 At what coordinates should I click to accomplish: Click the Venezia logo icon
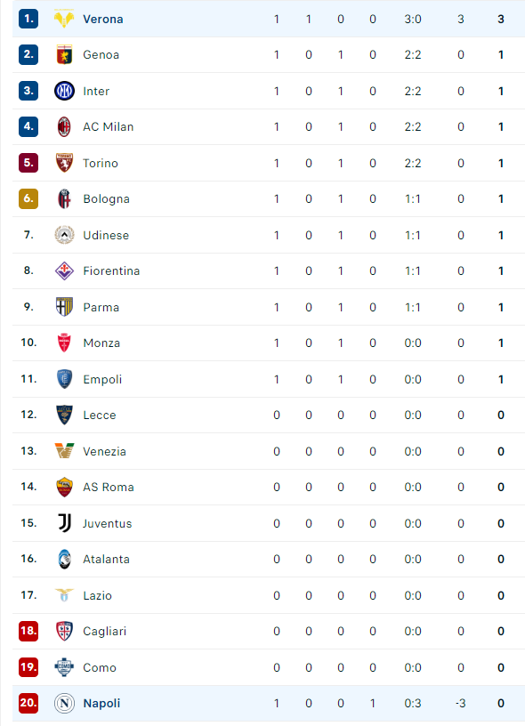(64, 450)
